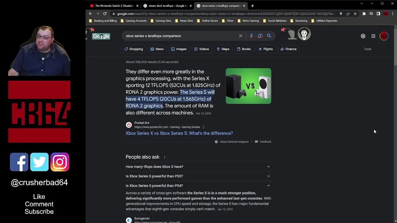Collapse 'Is Xbox Series S powerful than PS4?'

(198, 186)
